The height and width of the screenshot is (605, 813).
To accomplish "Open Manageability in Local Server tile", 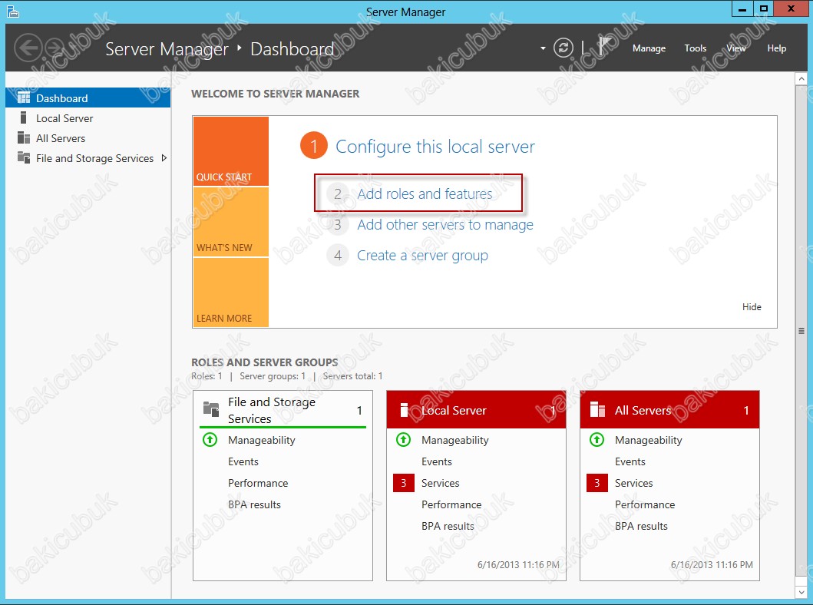I will (x=454, y=440).
